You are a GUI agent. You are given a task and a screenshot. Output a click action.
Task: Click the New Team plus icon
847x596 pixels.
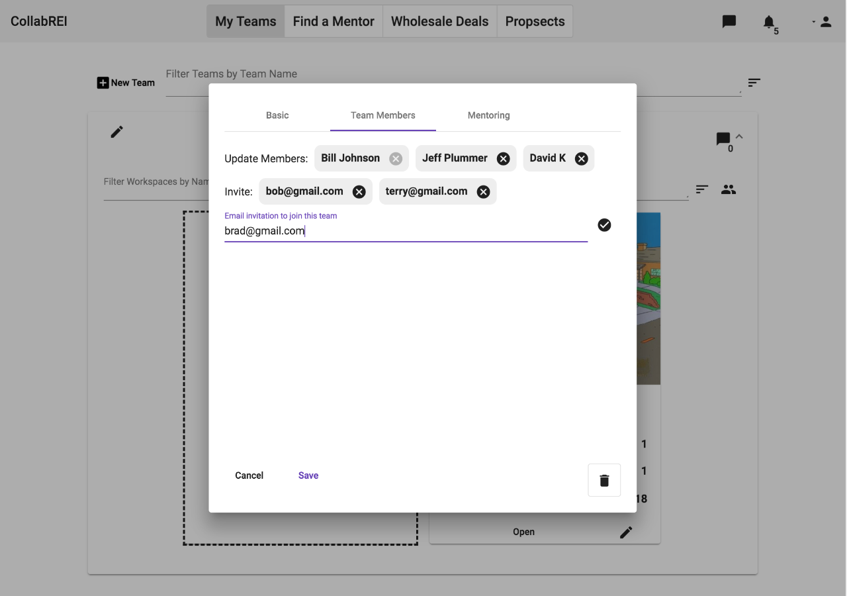[x=103, y=83]
